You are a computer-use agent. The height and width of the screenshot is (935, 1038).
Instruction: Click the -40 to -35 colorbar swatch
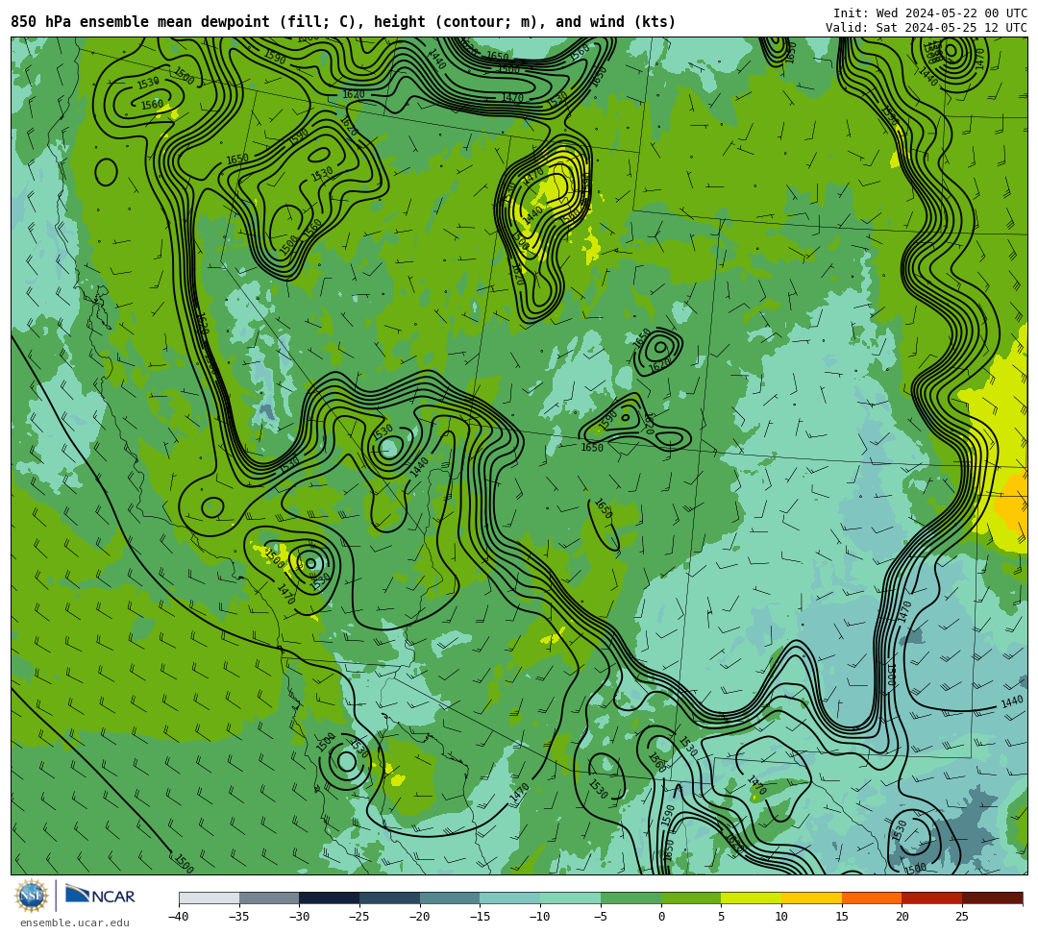pyautogui.click(x=210, y=898)
